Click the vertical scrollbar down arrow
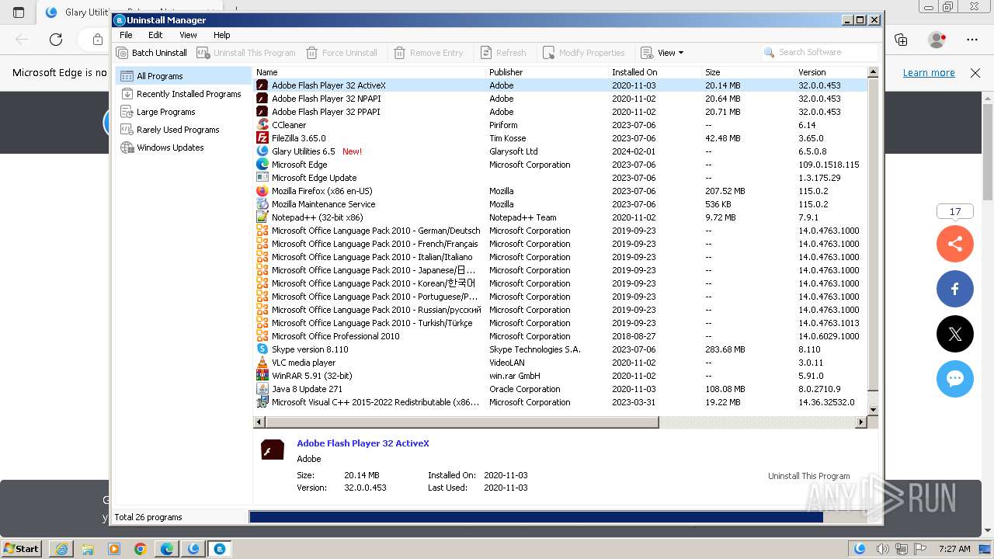This screenshot has width=994, height=559. click(x=873, y=410)
